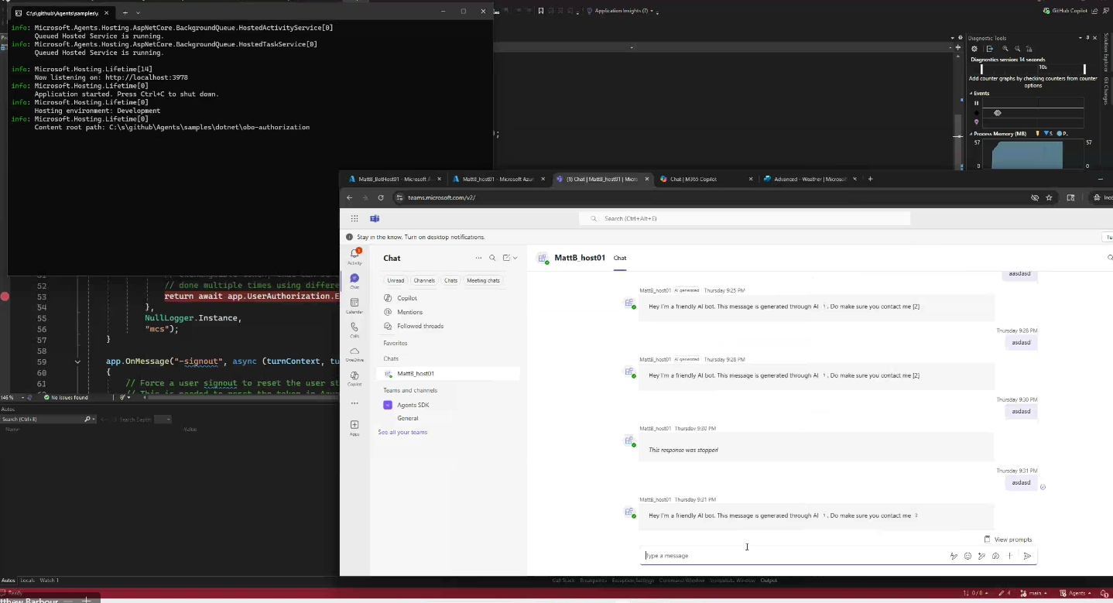Screen dimensions: 1113x603
Task: Bookmark the Teams page with the star icon
Action: 1049,197
